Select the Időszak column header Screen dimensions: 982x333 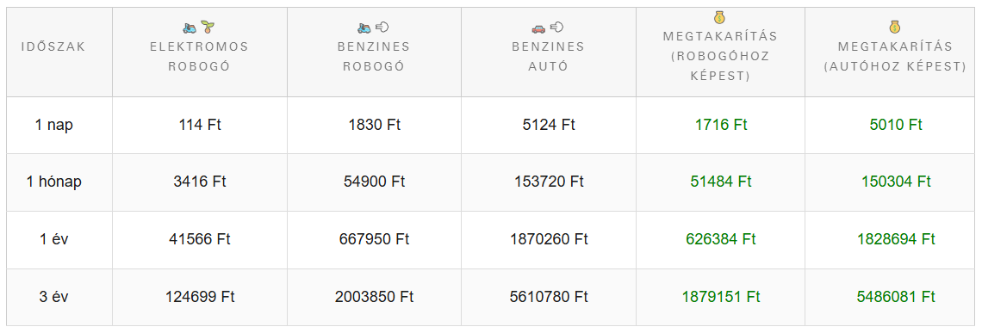point(53,46)
